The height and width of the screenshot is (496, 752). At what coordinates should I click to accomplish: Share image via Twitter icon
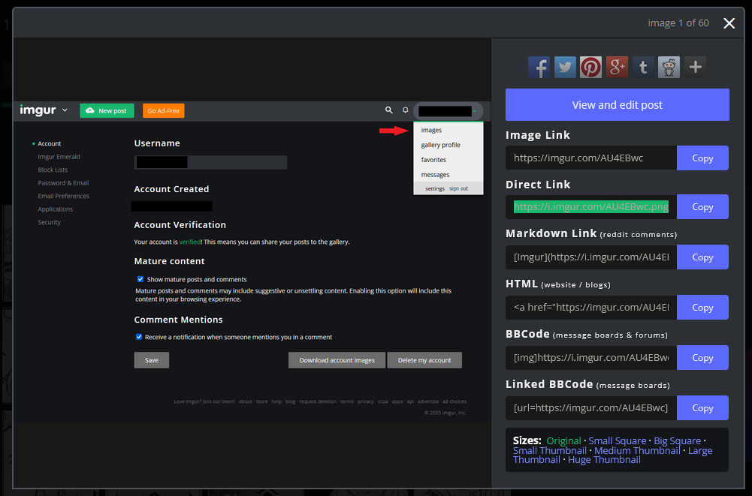pos(565,67)
